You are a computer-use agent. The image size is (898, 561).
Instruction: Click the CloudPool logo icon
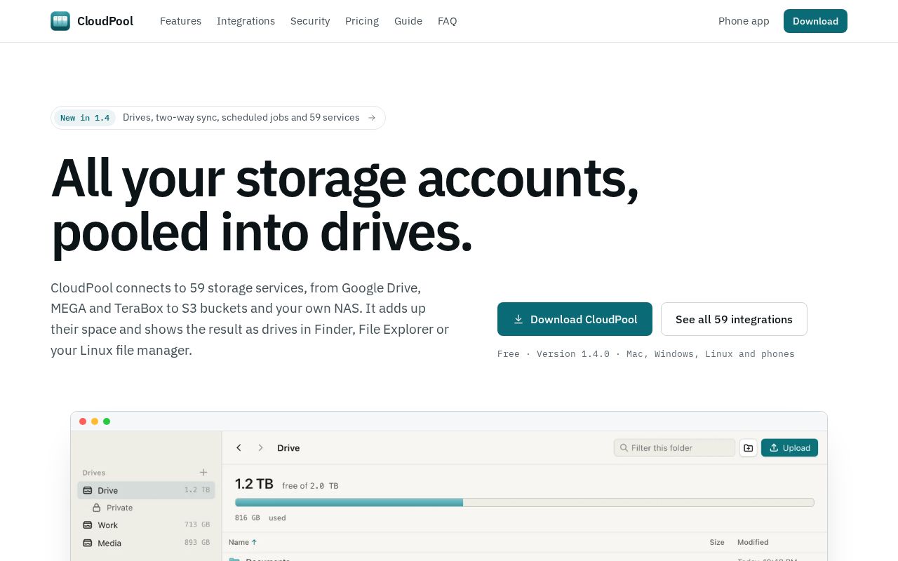coord(60,21)
